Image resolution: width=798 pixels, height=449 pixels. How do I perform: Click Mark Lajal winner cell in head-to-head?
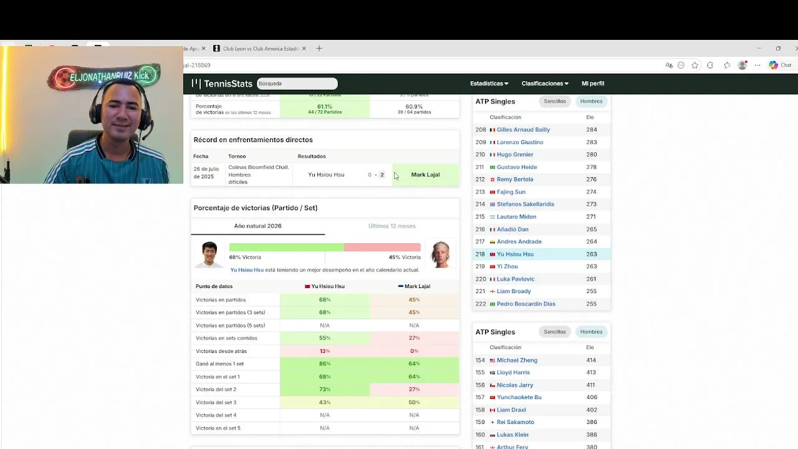pyautogui.click(x=426, y=175)
